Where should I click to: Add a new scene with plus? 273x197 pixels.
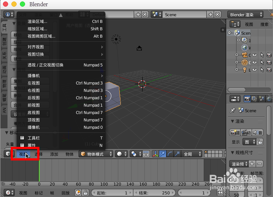211,14
